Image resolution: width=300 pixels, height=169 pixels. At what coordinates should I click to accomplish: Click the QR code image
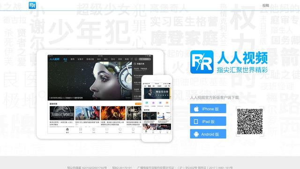pyautogui.click(x=250, y=122)
